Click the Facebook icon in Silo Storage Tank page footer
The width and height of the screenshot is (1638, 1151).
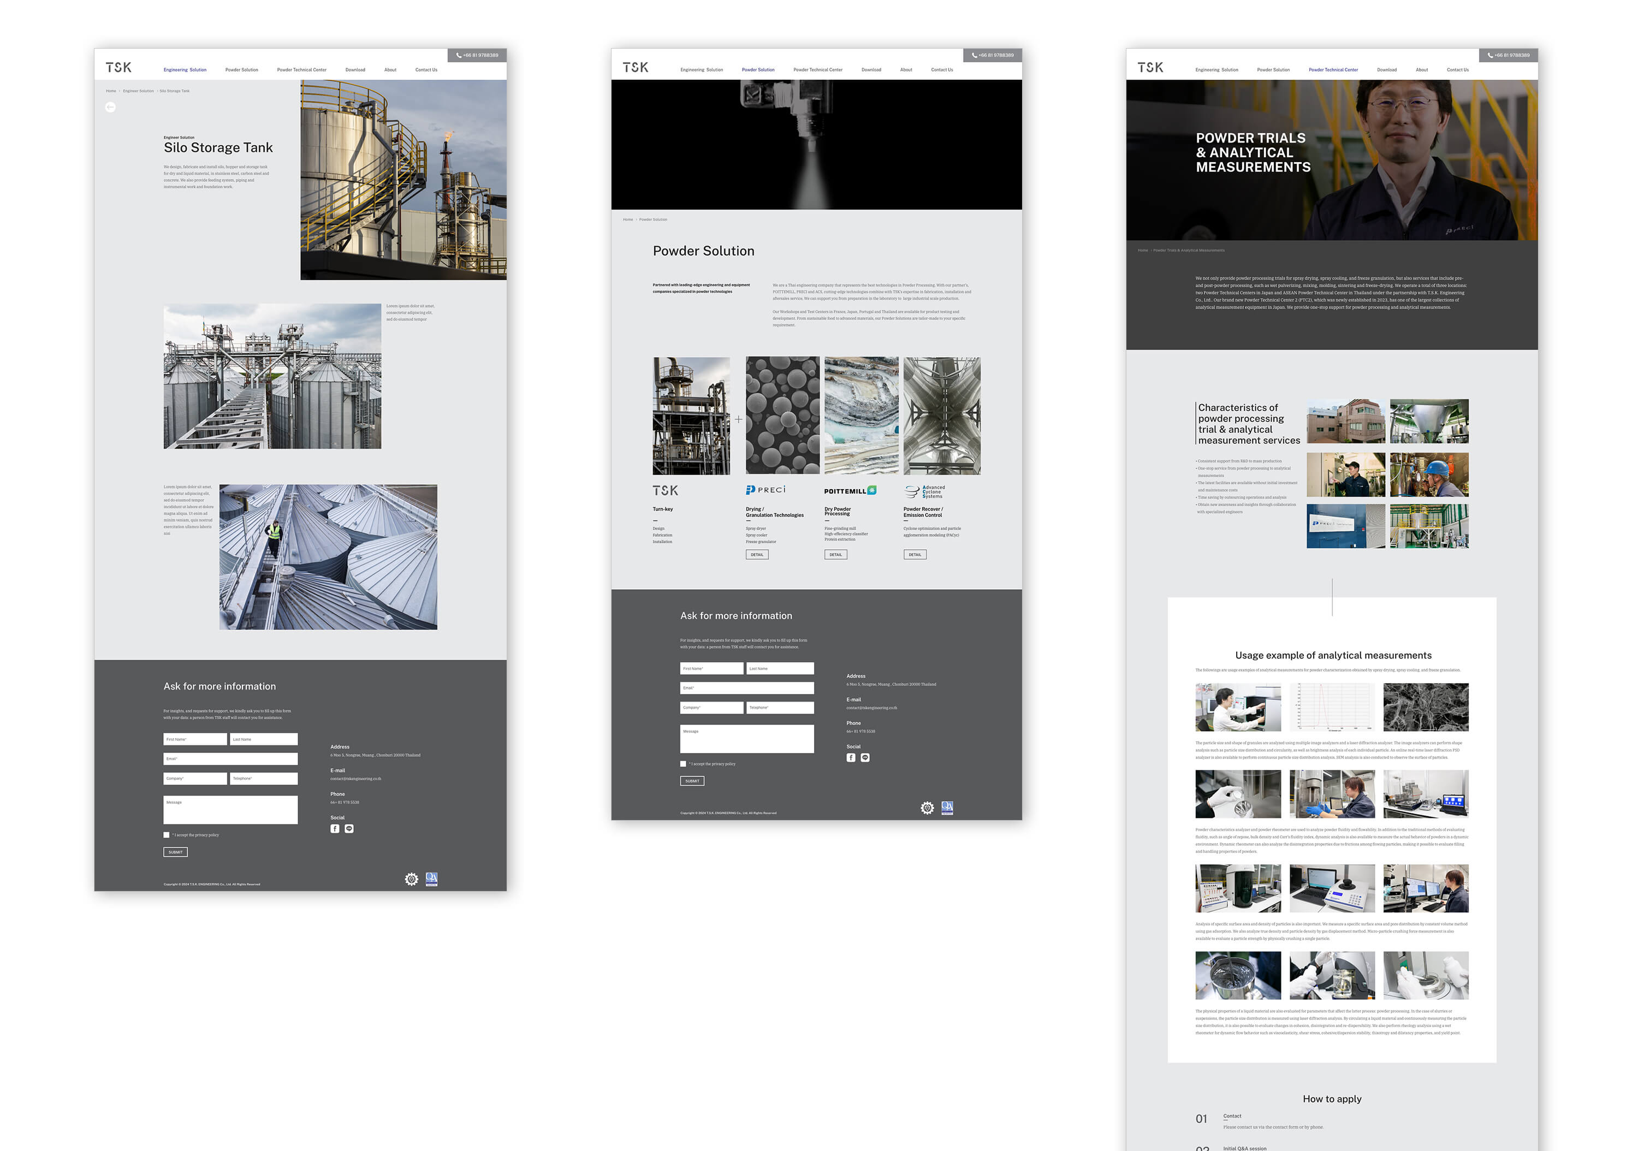click(335, 828)
